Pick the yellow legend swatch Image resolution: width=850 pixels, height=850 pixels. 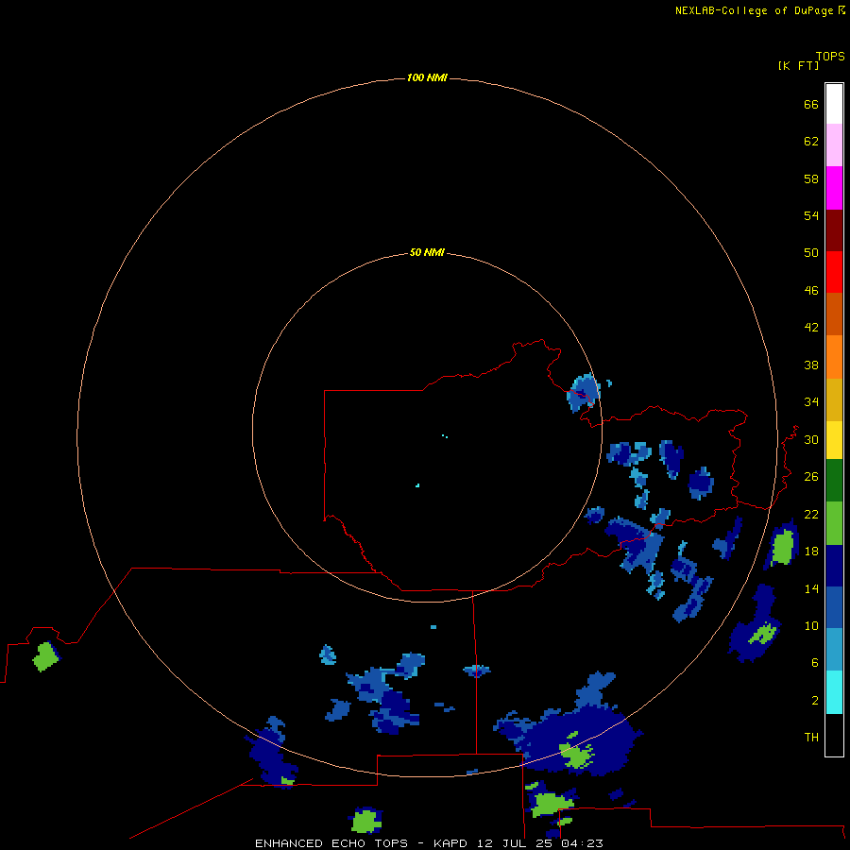(x=834, y=440)
